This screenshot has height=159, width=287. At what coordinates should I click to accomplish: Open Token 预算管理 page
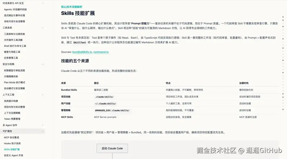pos(12,119)
